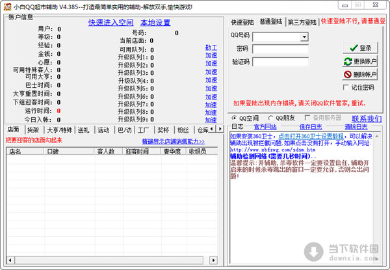390x270 pixels.
Task: Click table horizontal scrollbar left arrow
Action: click(x=10, y=260)
